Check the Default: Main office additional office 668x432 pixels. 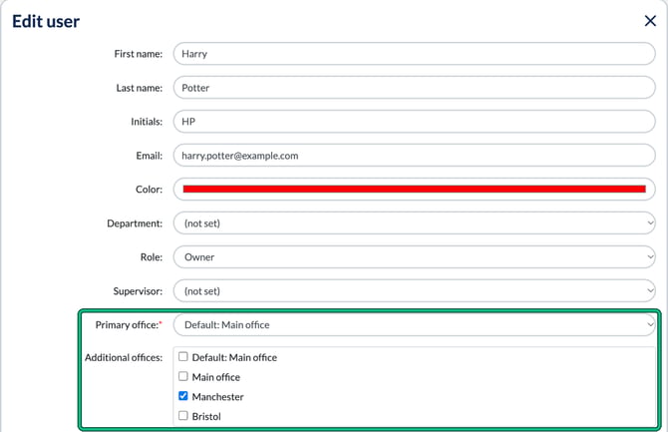[x=183, y=356]
